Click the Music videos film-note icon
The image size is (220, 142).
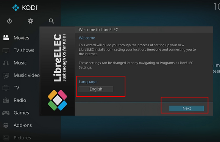click(x=6, y=75)
